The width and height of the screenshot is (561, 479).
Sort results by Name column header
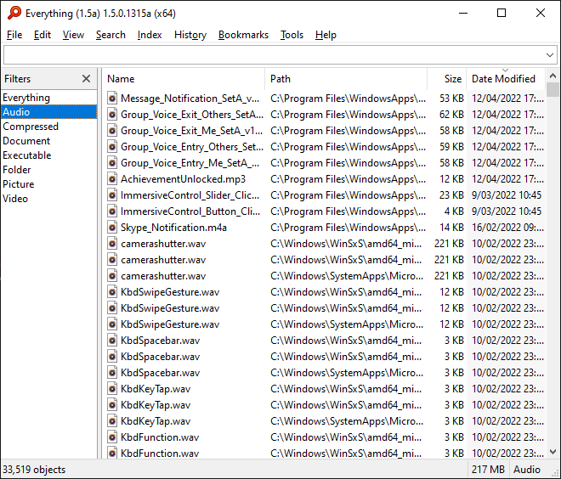(184, 79)
